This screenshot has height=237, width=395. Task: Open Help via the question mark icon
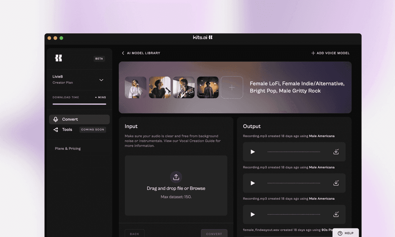pos(340,233)
